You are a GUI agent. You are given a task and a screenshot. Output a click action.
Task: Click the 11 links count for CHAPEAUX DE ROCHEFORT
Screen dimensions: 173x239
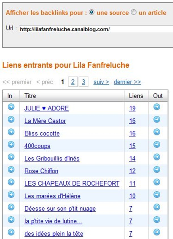click(x=132, y=184)
